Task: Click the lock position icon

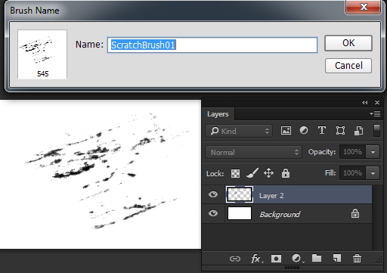Action: click(268, 173)
